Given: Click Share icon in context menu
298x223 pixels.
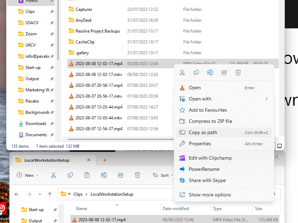Looking at the screenshot, I should pos(224,72).
